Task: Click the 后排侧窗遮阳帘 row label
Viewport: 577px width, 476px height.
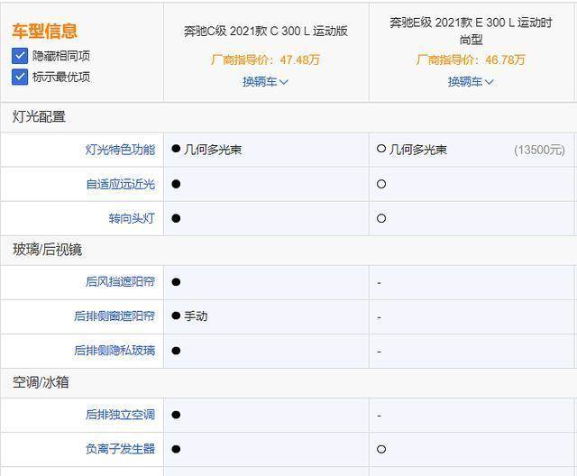Action: [114, 316]
